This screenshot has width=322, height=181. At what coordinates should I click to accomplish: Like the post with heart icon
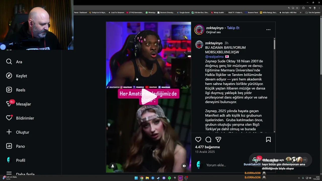click(x=198, y=140)
